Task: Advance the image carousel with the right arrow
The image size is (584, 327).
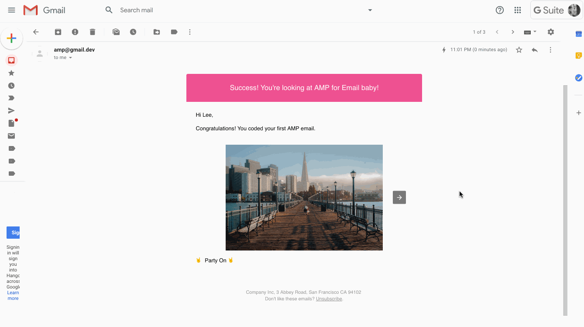Action: [399, 197]
